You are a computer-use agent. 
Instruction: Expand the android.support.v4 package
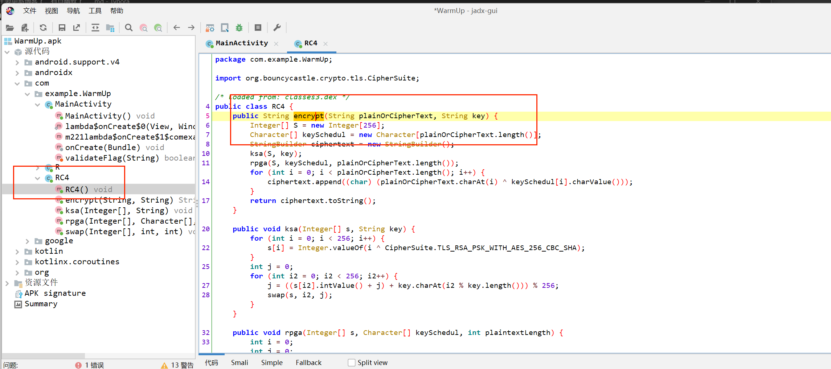point(17,62)
